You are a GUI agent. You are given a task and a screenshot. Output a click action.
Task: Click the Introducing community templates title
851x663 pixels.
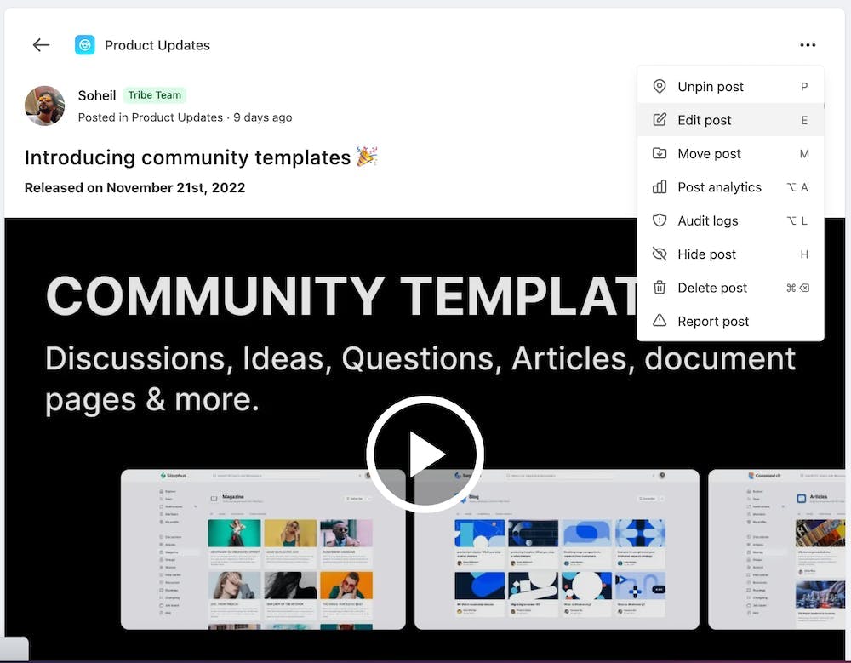click(189, 157)
